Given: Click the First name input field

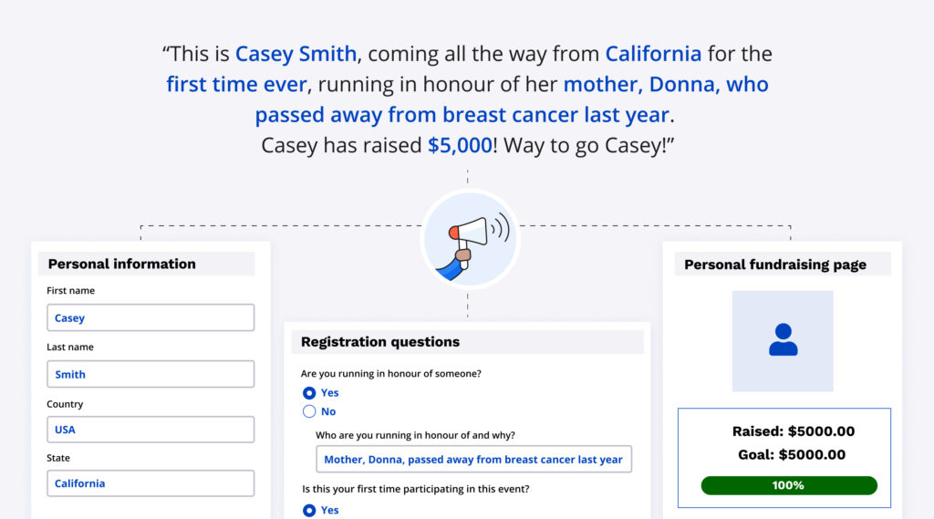Looking at the screenshot, I should 150,318.
